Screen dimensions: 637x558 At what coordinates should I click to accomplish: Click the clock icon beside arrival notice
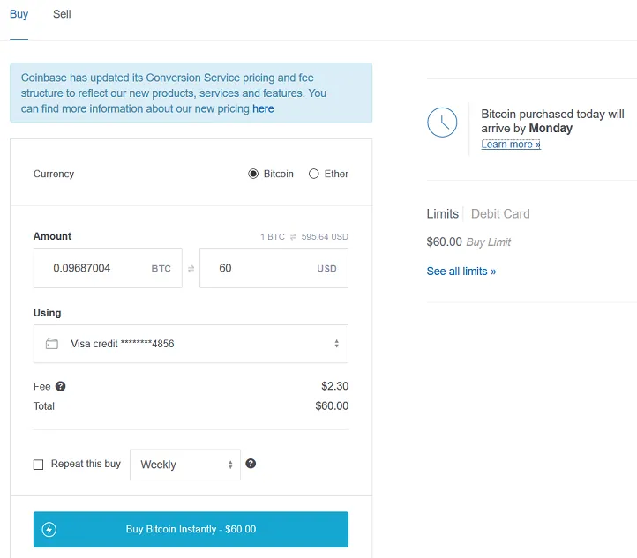442,123
